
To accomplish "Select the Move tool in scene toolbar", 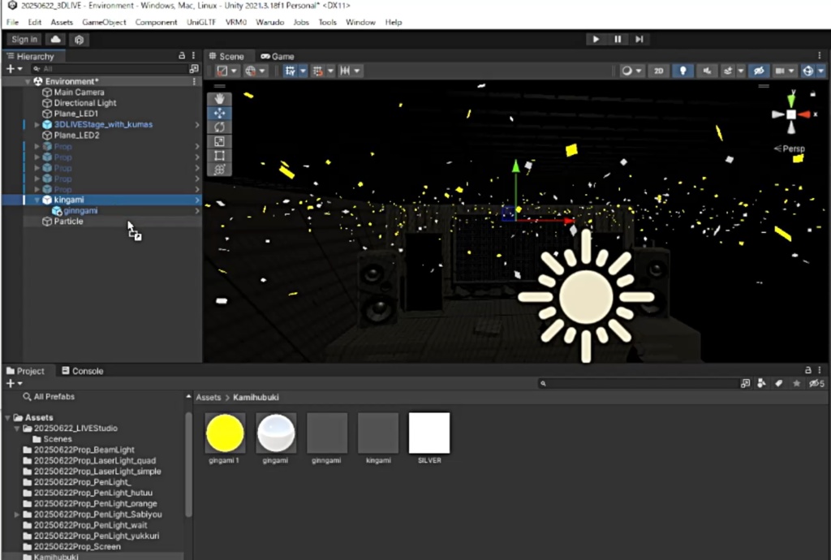I will point(219,113).
